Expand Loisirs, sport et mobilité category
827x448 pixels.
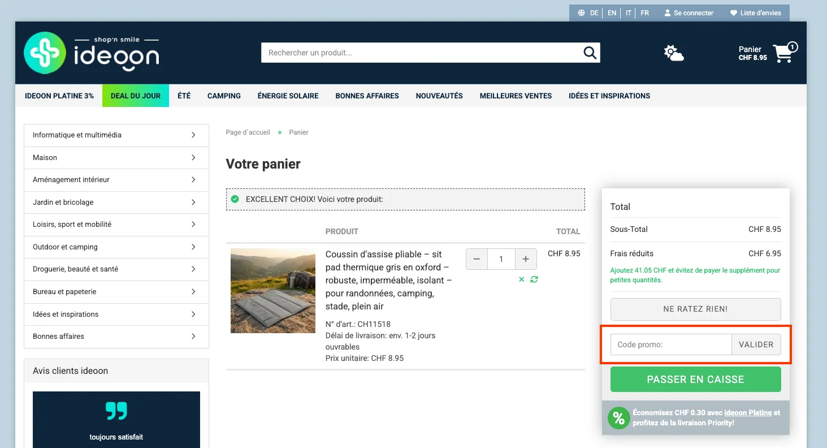coord(116,225)
